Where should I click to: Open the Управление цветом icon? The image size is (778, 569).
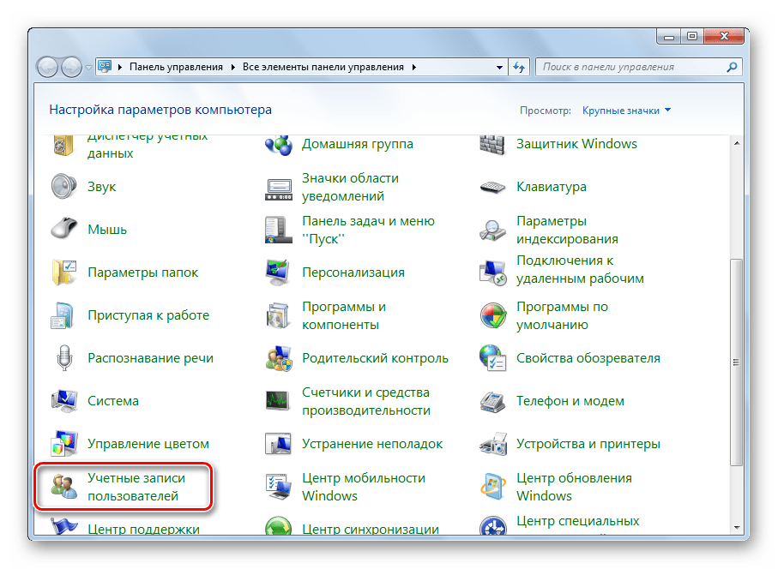64,444
